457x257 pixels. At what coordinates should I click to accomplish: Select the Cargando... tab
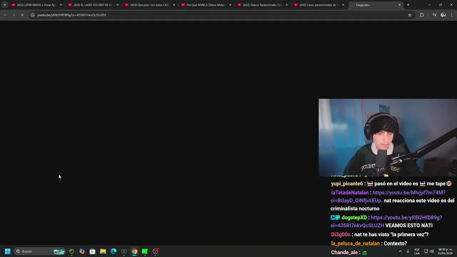tap(375, 5)
